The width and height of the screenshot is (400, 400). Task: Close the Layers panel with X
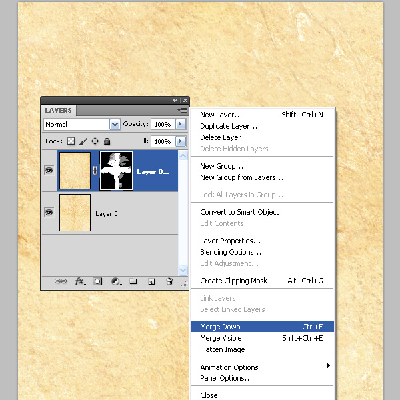click(185, 100)
